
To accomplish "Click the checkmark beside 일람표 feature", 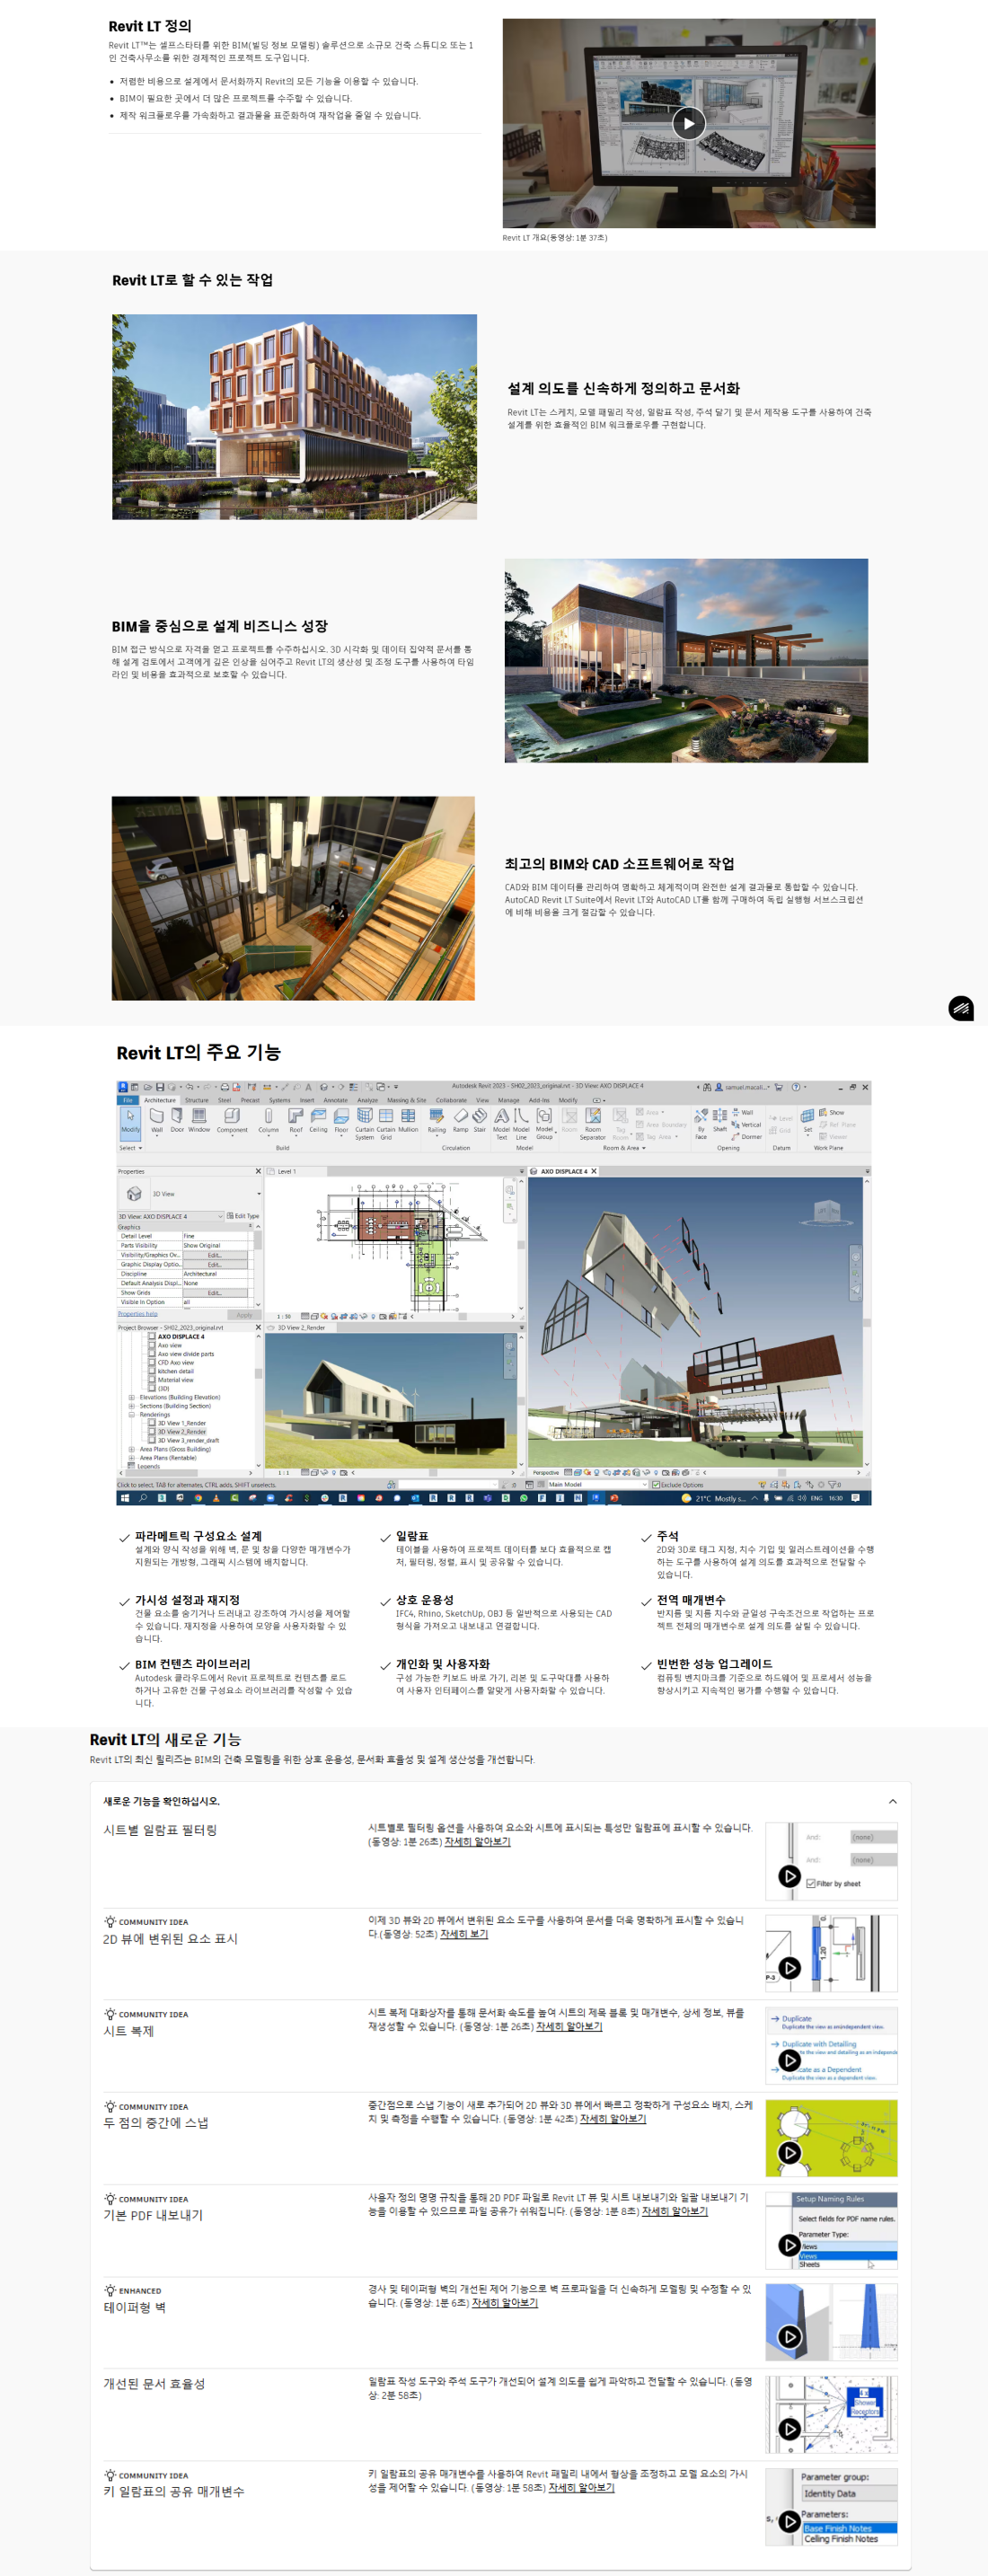I will pyautogui.click(x=385, y=1537).
